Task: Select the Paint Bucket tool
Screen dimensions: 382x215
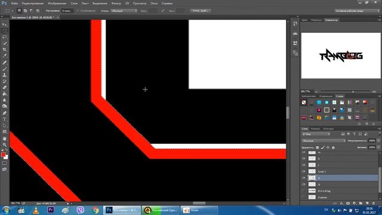Action: click(4, 94)
